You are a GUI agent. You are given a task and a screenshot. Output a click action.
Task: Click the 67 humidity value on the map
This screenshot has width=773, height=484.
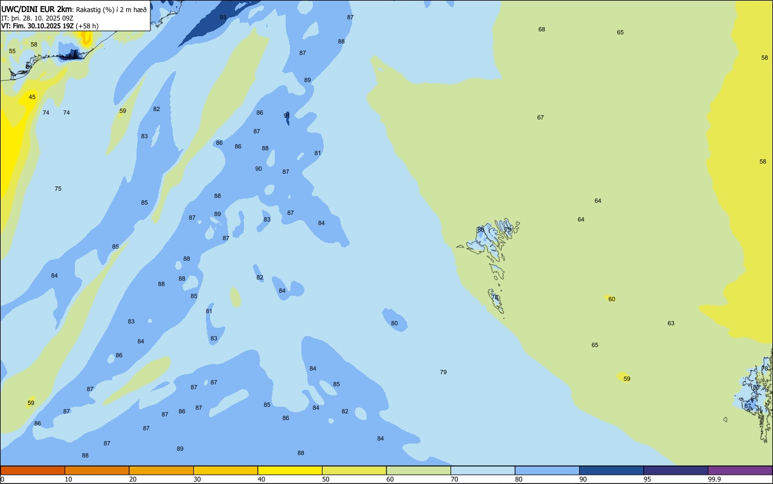click(540, 118)
